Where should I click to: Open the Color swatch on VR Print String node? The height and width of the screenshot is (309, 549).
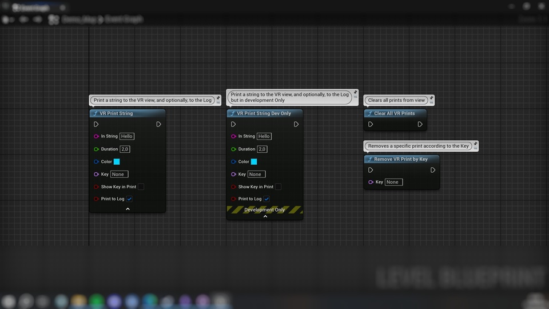pyautogui.click(x=117, y=162)
